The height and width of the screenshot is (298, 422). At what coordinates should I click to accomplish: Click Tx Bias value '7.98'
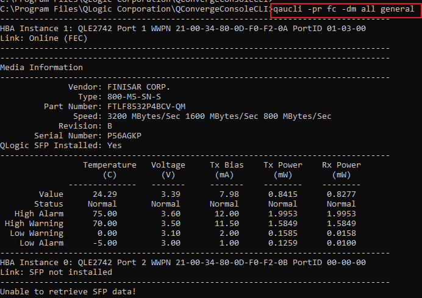[x=229, y=194]
